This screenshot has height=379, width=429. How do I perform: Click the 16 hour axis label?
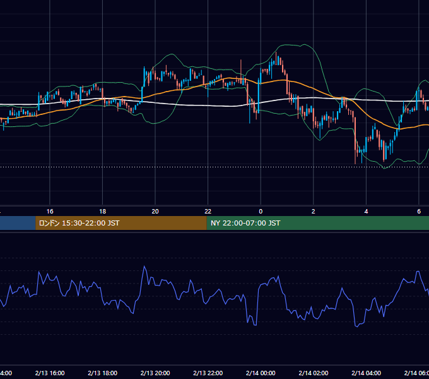point(50,212)
